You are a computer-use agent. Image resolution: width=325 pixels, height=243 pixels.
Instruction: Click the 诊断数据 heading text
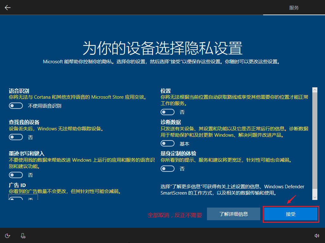click(x=171, y=122)
